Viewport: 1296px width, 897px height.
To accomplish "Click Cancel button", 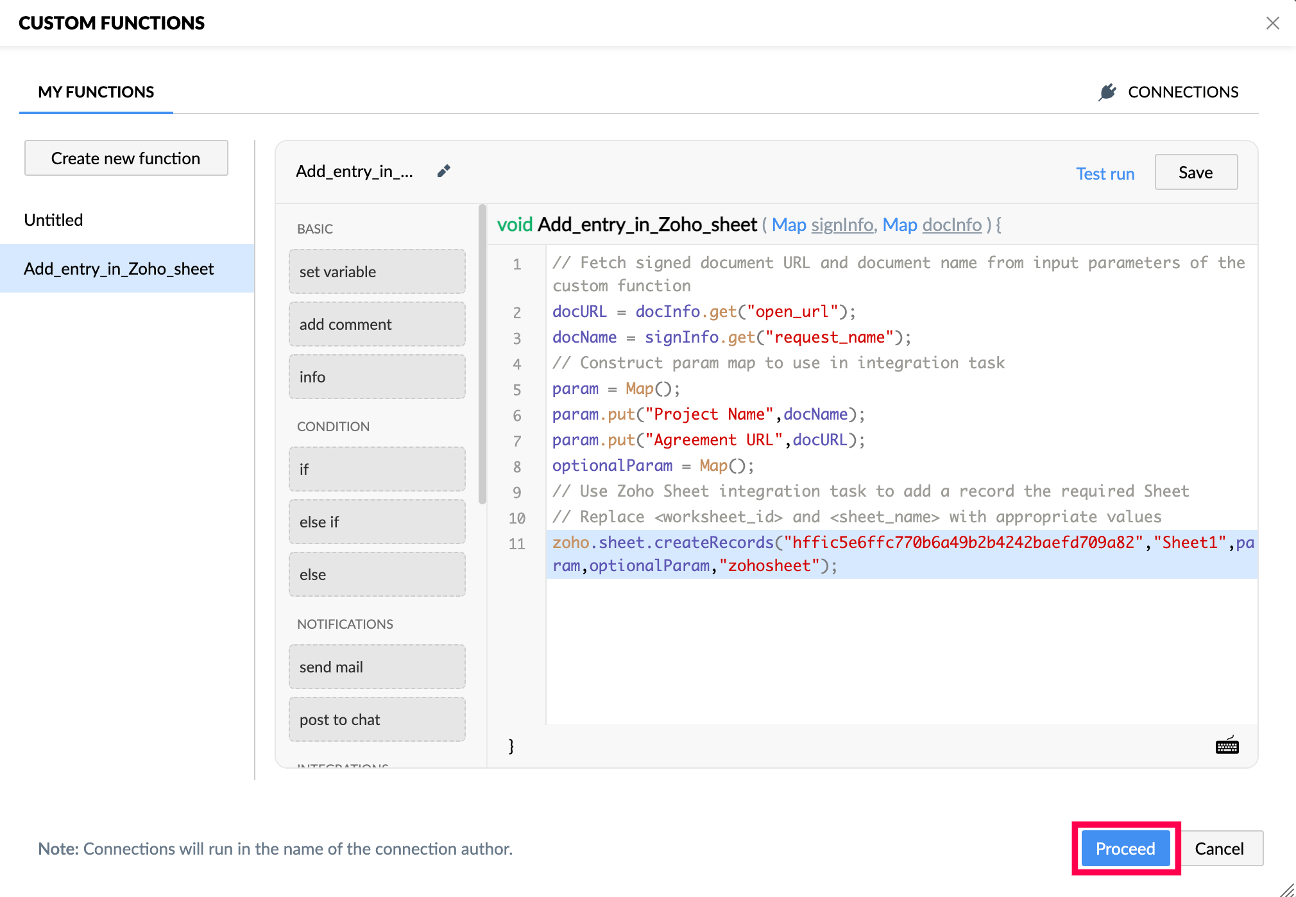I will 1219,848.
